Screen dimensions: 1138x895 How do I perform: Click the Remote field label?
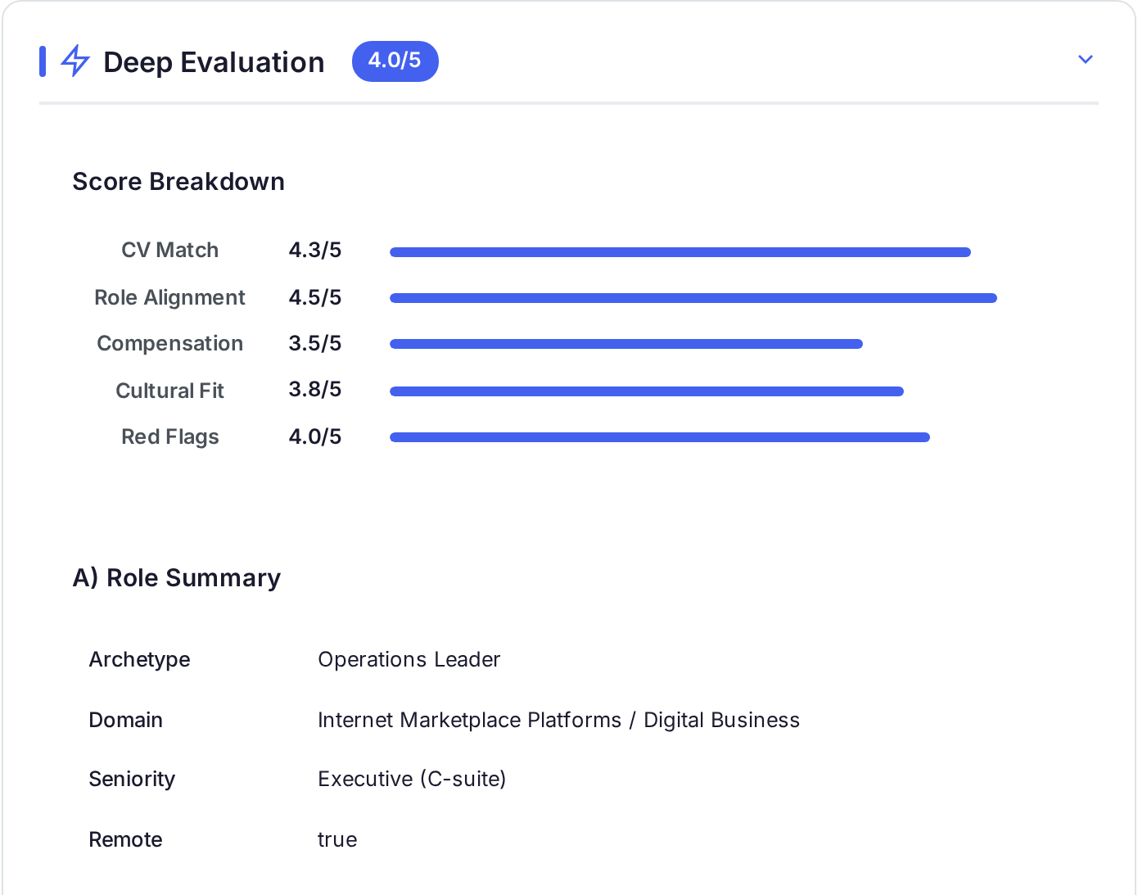coord(125,840)
